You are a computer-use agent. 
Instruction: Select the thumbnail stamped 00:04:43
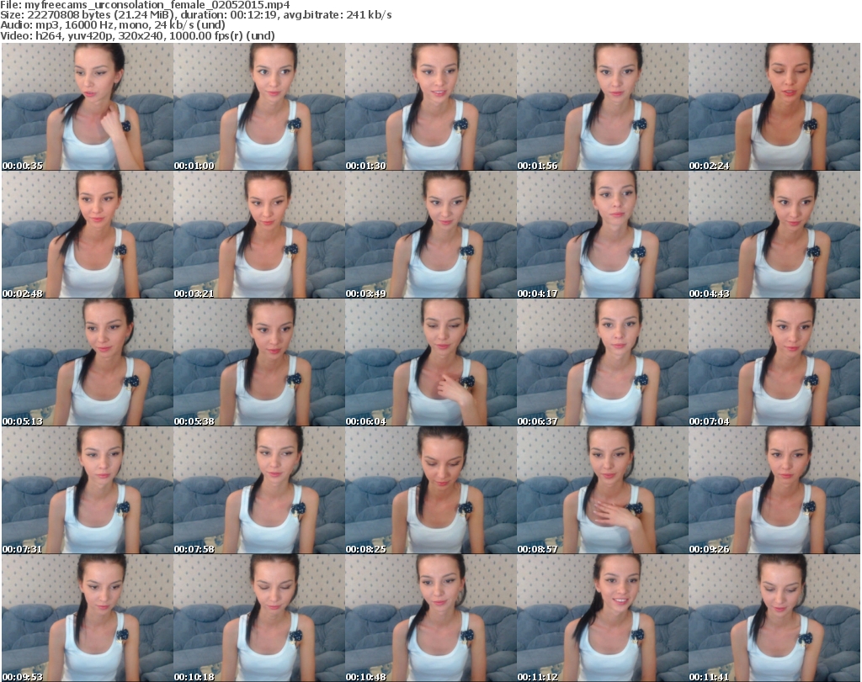(774, 235)
